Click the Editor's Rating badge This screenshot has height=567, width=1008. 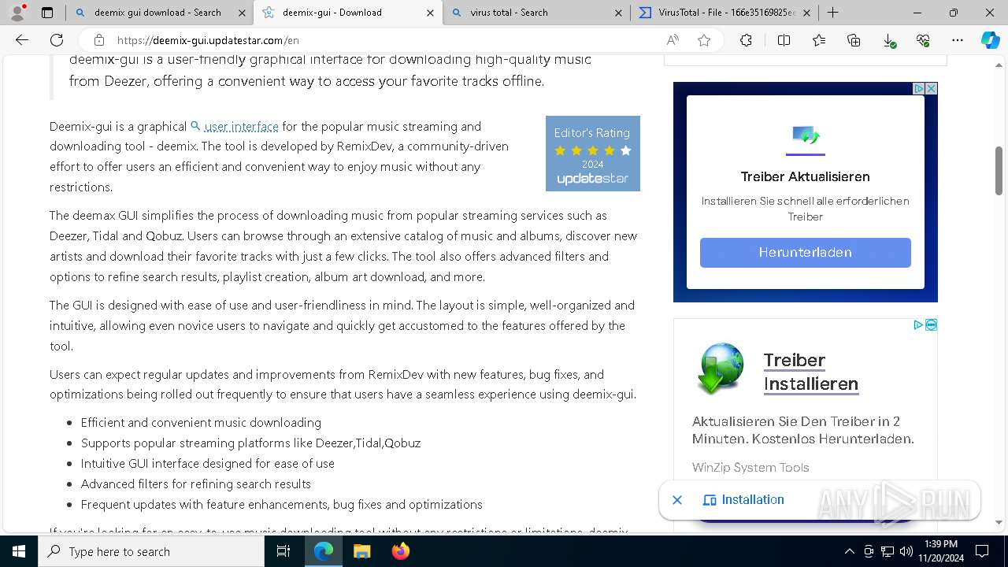pos(593,154)
